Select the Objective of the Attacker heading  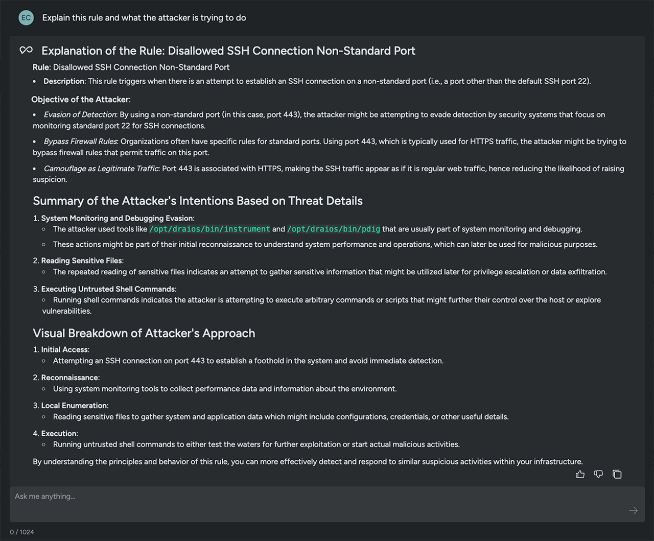(80, 99)
